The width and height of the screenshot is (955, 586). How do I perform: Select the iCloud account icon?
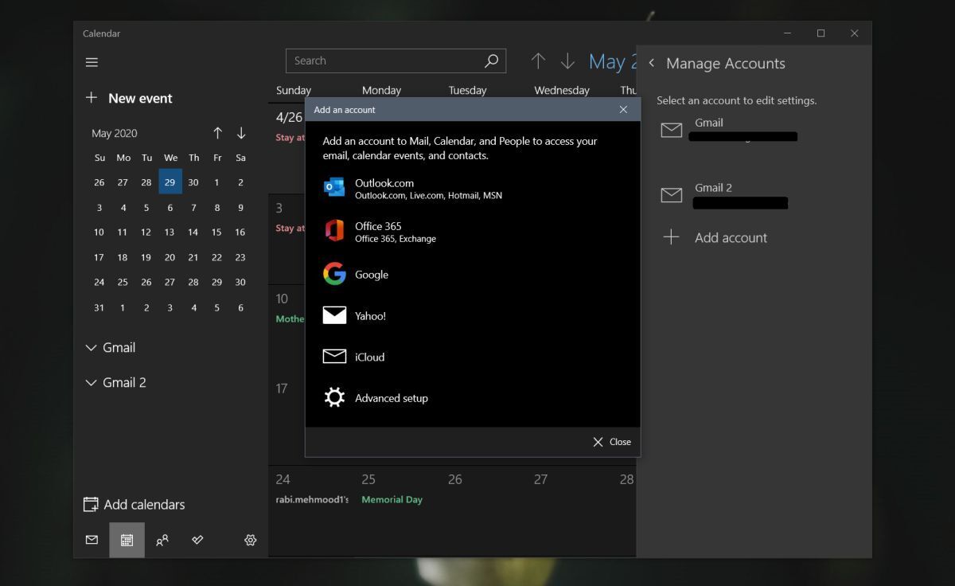(334, 356)
